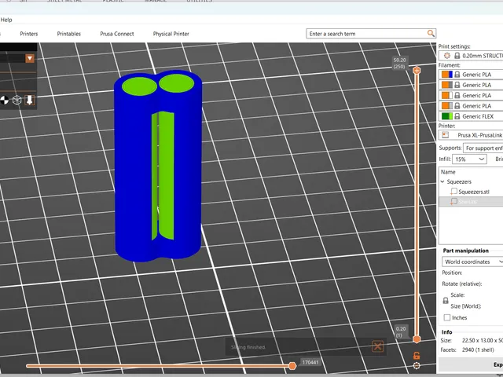Toggle the wireframe shells icon in legend
Image resolution: width=503 pixels, height=377 pixels.
[17, 101]
